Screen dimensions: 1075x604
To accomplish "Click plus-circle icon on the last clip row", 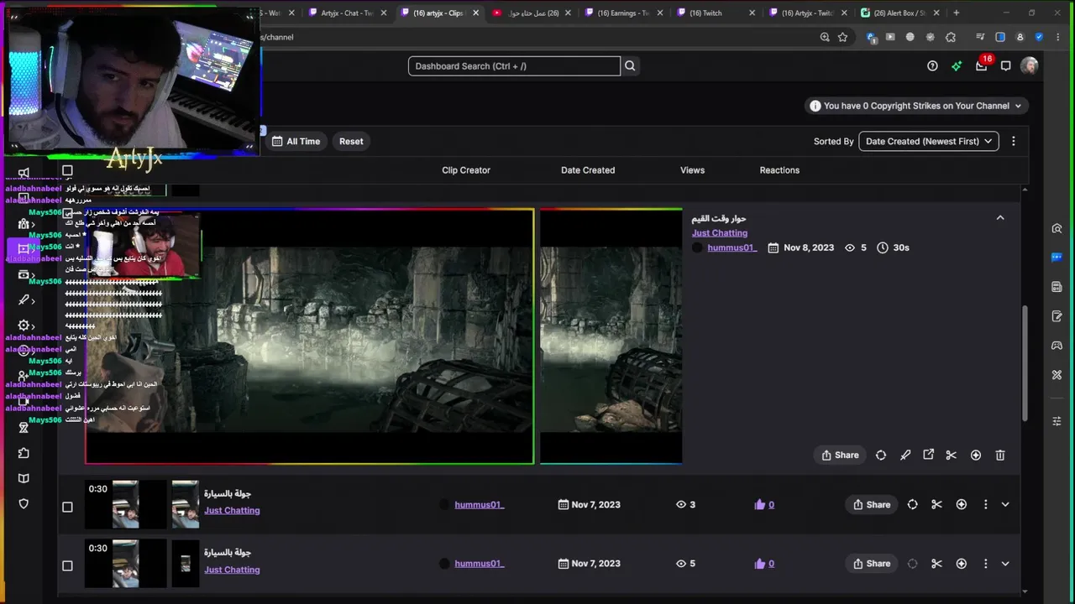I will pos(961,564).
